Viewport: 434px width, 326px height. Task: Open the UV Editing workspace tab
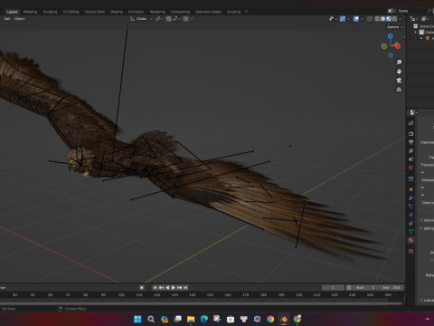pos(71,12)
